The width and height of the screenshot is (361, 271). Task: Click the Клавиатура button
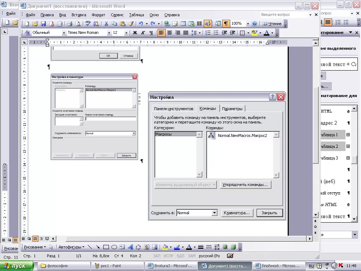[x=237, y=213]
